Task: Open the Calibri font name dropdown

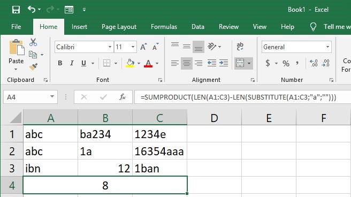Action: [110, 47]
